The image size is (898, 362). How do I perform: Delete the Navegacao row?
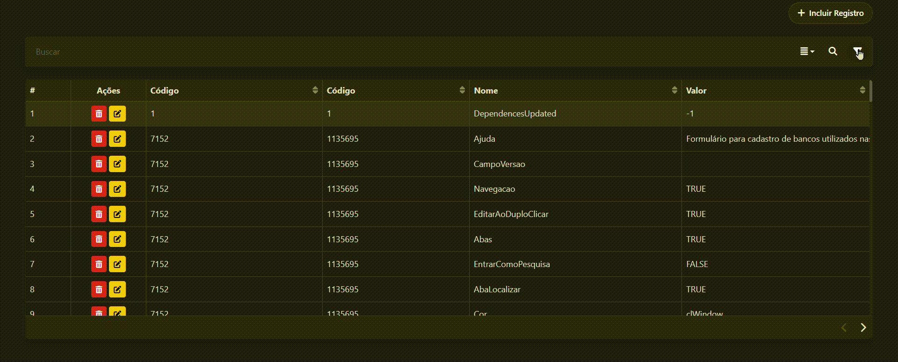[x=99, y=189]
